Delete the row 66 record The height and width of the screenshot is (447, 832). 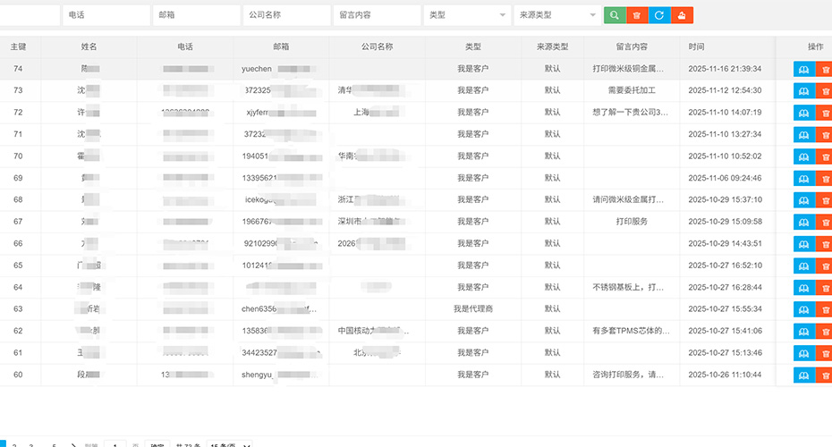(825, 244)
